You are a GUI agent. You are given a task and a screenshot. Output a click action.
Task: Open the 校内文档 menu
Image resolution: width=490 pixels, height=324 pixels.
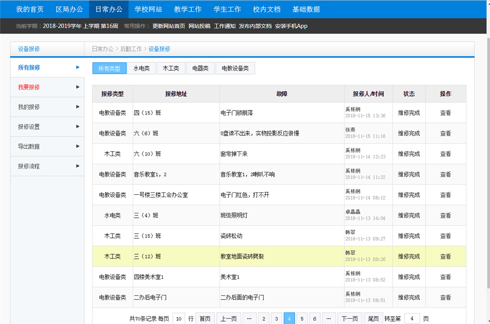(x=267, y=10)
